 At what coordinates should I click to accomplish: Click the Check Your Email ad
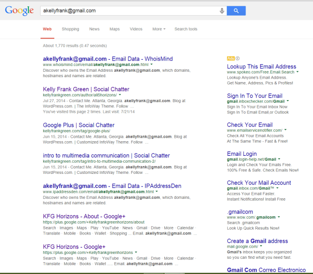click(250, 125)
